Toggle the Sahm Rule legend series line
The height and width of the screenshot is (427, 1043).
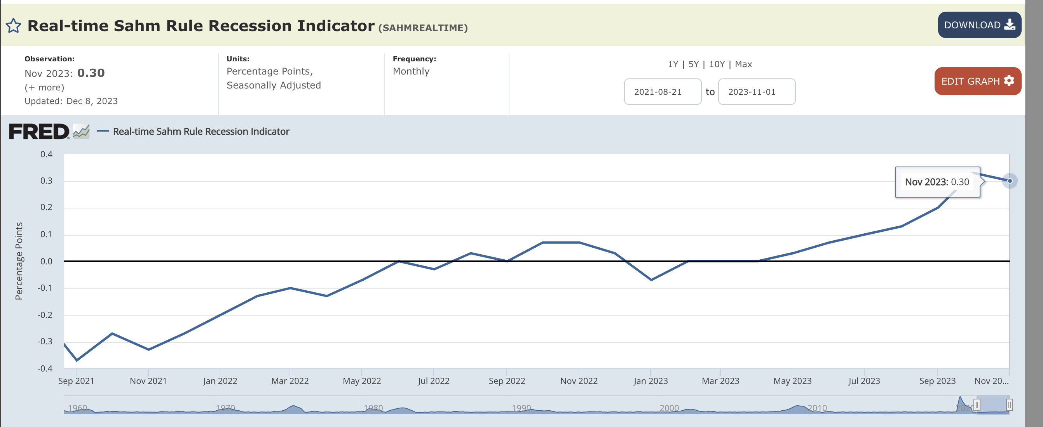point(103,132)
